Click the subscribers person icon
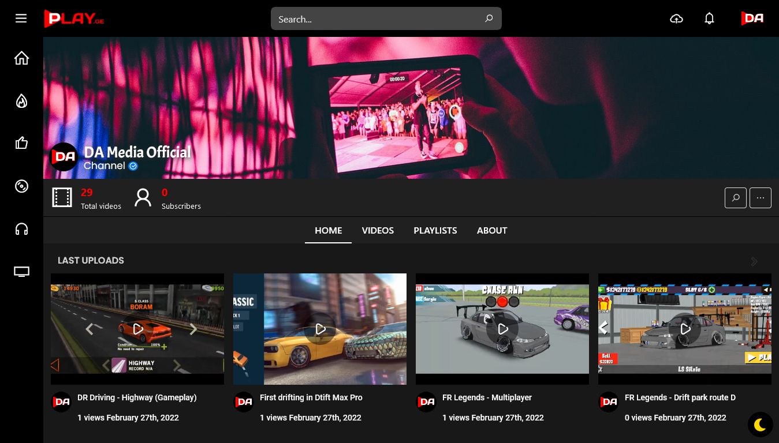779x443 pixels. pyautogui.click(x=143, y=198)
